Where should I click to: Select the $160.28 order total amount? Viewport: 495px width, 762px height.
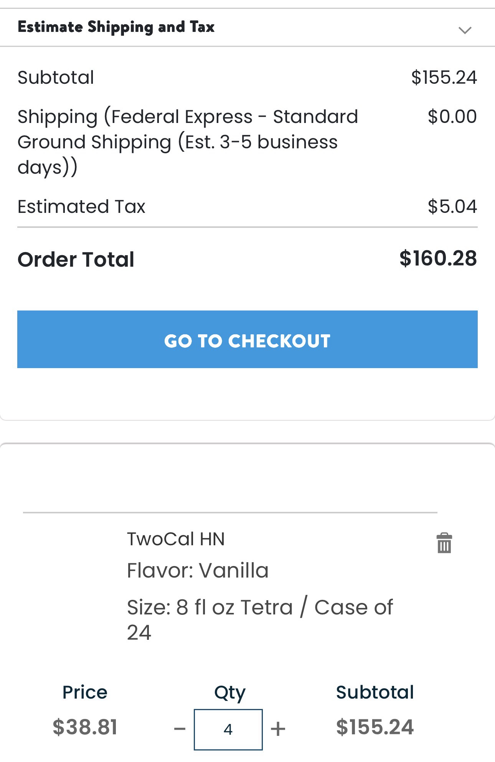tap(438, 258)
